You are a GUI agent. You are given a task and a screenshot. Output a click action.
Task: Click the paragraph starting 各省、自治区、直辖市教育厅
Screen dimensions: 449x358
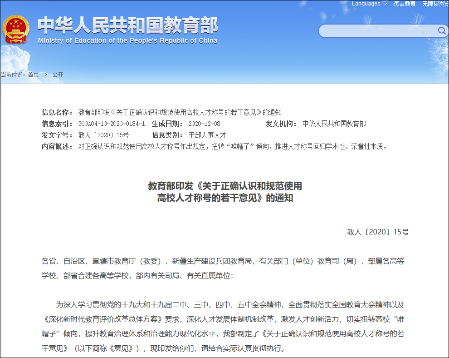223,268
